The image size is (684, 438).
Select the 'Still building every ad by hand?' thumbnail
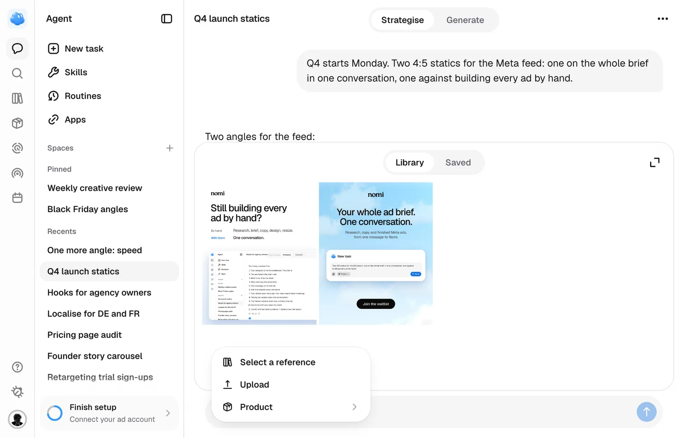[259, 254]
